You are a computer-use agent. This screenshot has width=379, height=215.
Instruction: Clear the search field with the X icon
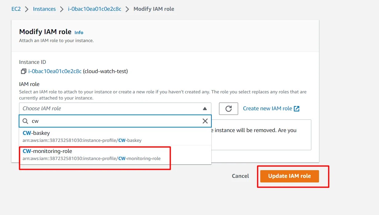tap(205, 121)
